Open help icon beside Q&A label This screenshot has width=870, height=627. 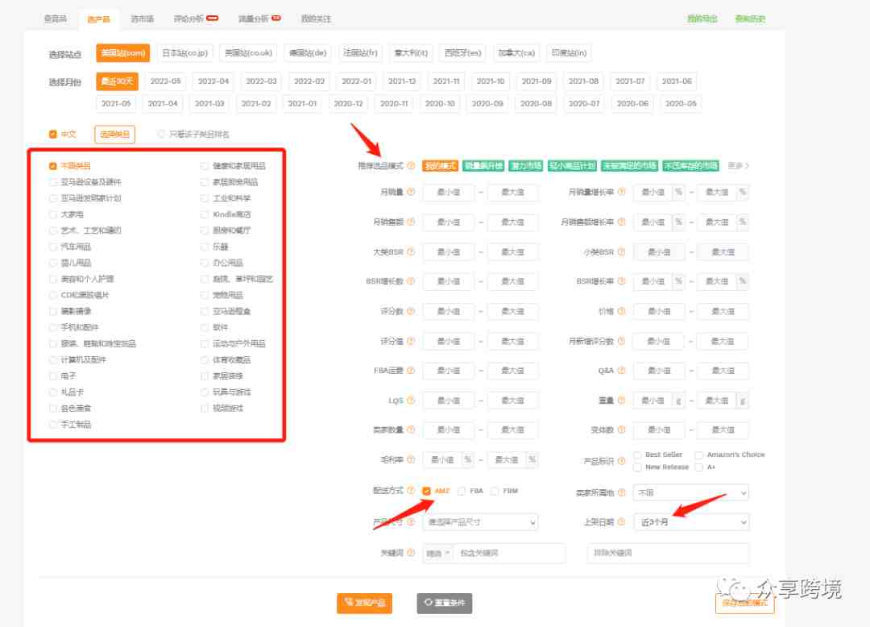pos(621,371)
